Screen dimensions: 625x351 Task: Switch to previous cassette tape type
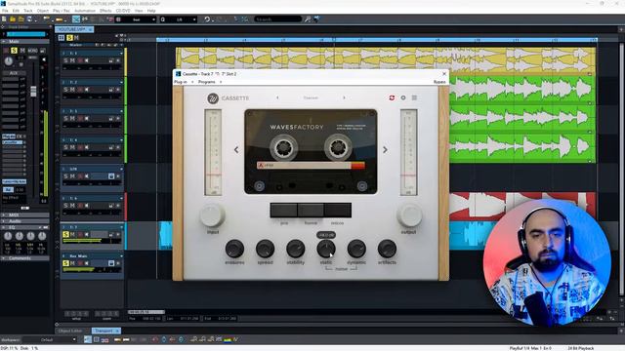tap(236, 149)
